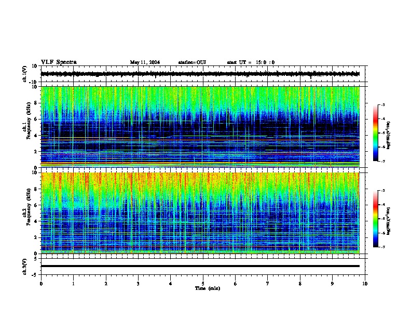The image size is (411, 318).
Task: Click the "VLF Spectra" plot title
Action: pos(59,62)
